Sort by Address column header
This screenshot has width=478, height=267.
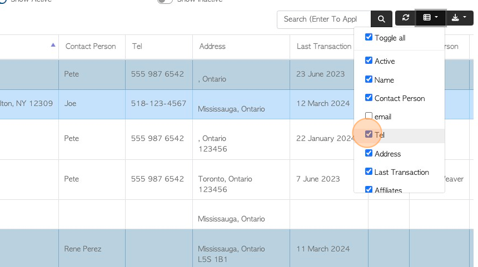(212, 46)
